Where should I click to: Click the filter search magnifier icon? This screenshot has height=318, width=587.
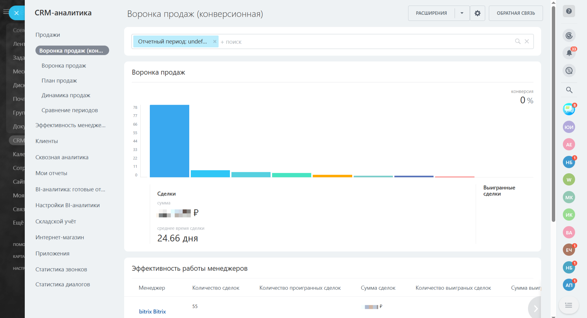pos(518,42)
